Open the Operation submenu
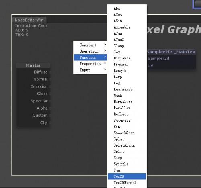Screen dimensions: 201x188 pyautogui.click(x=90, y=51)
